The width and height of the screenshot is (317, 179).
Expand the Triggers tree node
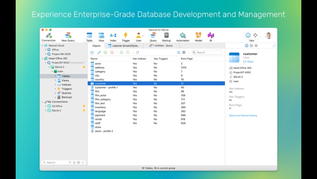click(55, 89)
